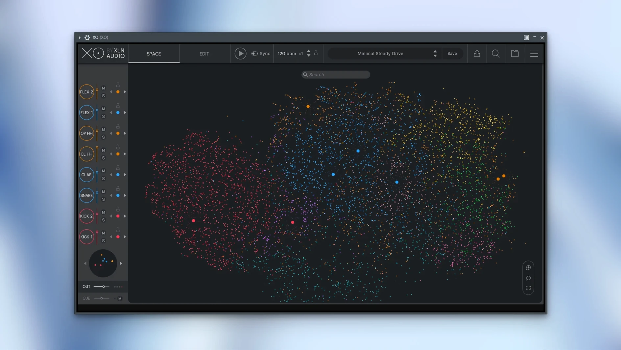The image size is (621, 350).
Task: Select the SNARE channel circle
Action: point(86,195)
